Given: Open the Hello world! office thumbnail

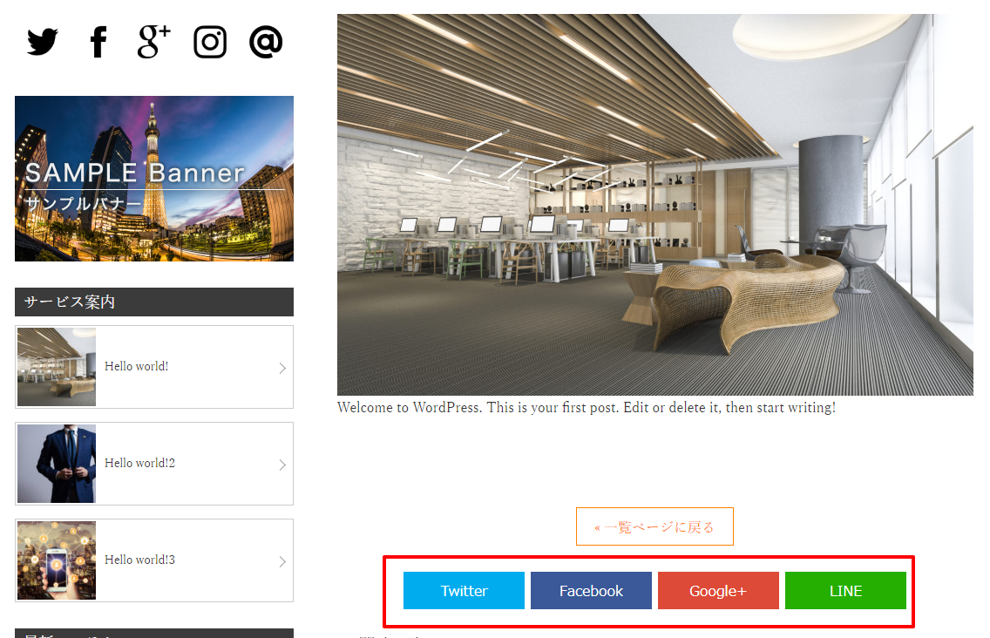Looking at the screenshot, I should click(57, 367).
